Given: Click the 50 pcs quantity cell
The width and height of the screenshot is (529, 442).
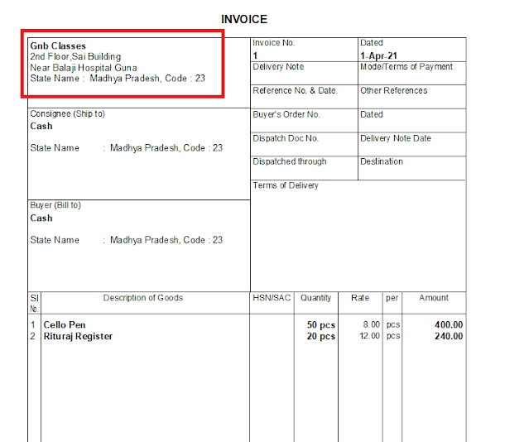Looking at the screenshot, I should tap(321, 325).
